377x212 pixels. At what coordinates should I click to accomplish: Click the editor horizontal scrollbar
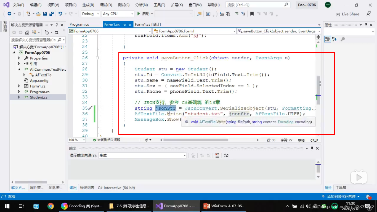(x=196, y=140)
